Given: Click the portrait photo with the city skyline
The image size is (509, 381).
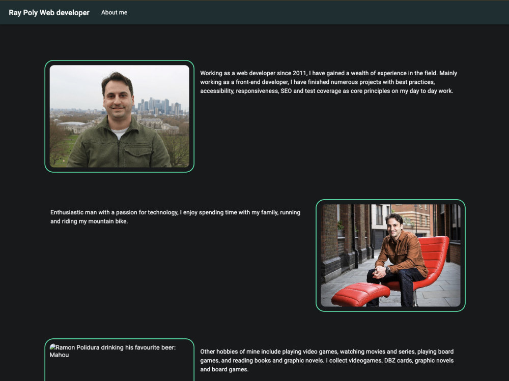Looking at the screenshot, I should pyautogui.click(x=120, y=116).
